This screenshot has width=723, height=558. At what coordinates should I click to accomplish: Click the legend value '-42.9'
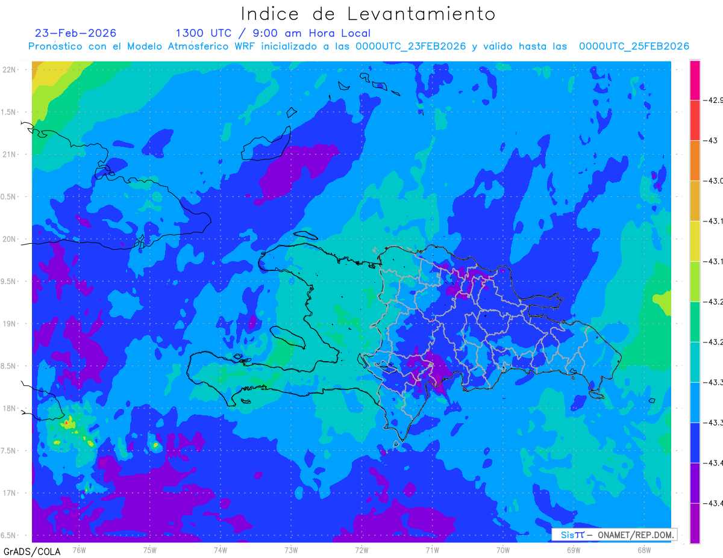(x=714, y=100)
